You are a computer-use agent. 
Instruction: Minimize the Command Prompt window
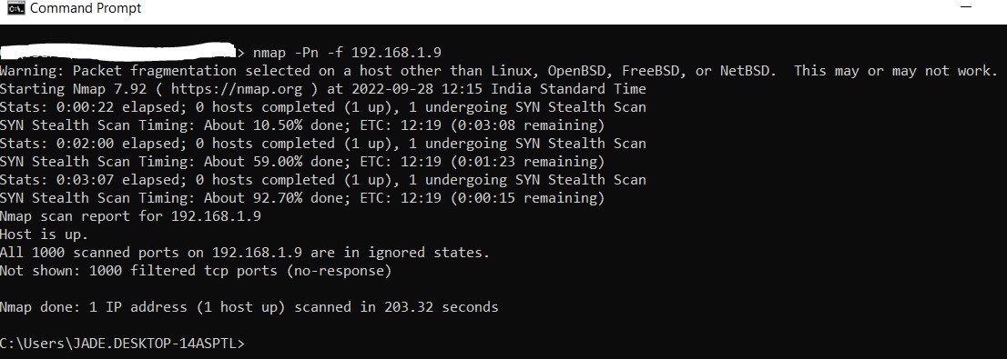coord(965,7)
